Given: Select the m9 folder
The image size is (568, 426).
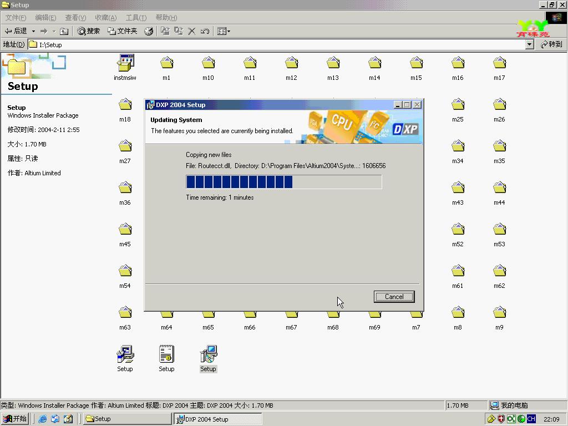Looking at the screenshot, I should click(500, 318).
